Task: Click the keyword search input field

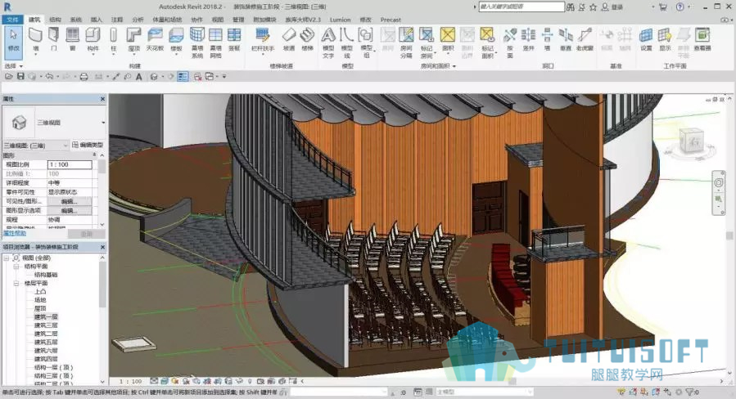Action: tap(521, 7)
